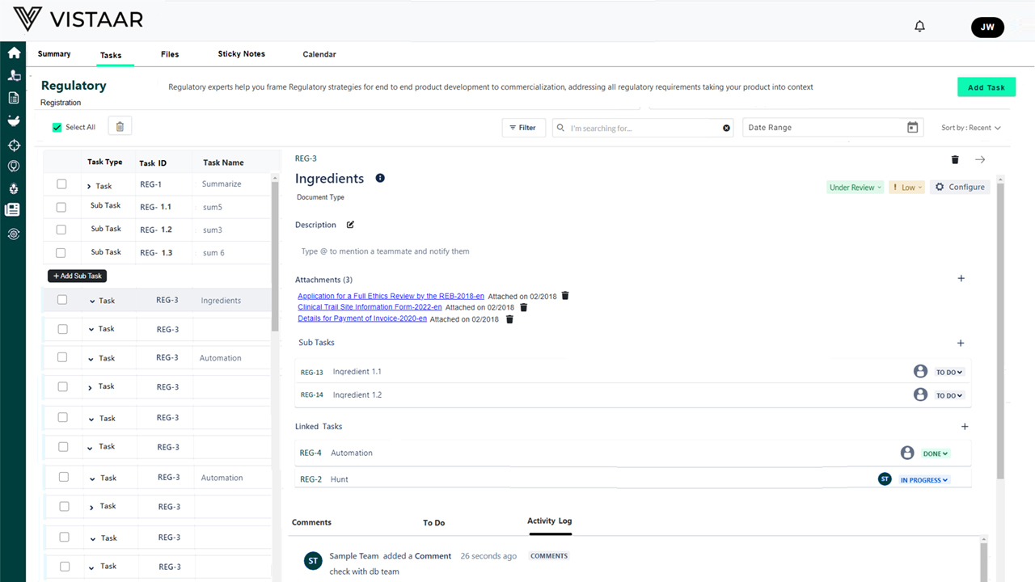Click the info icon beside Ingredients
The height and width of the screenshot is (582, 1035).
click(380, 178)
